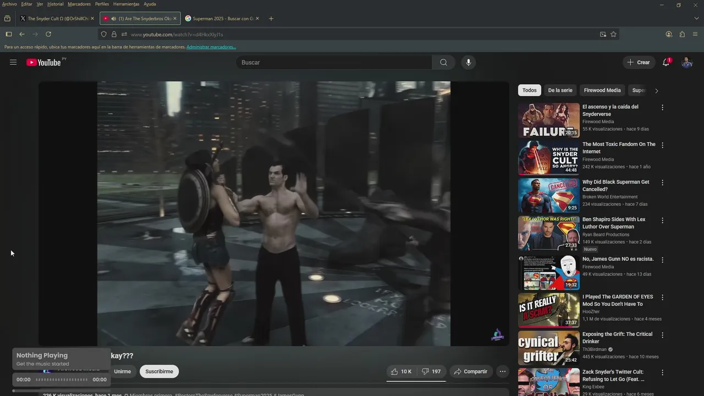Click the Crear button

(639, 62)
